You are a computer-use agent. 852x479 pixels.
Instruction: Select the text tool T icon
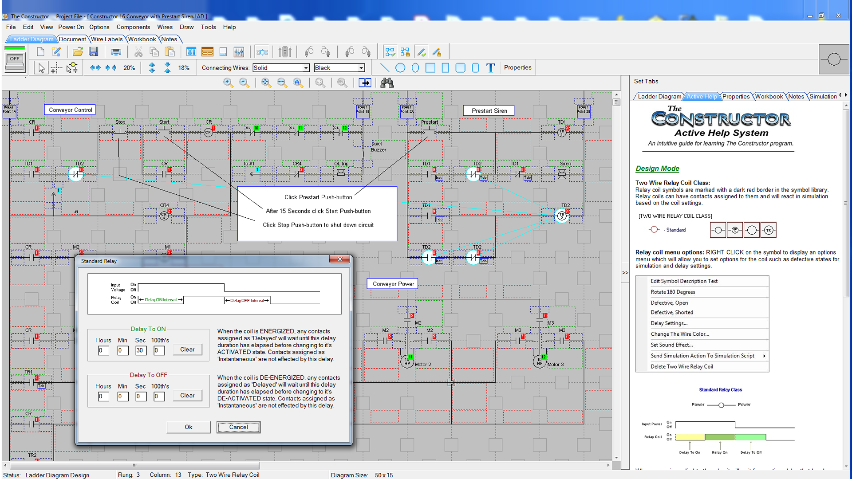[490, 68]
